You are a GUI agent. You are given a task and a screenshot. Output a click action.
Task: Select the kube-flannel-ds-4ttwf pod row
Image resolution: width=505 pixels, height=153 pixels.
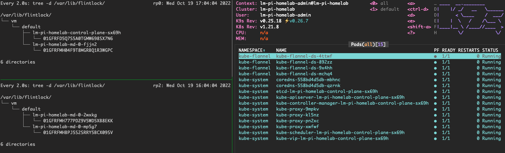tap(370, 56)
